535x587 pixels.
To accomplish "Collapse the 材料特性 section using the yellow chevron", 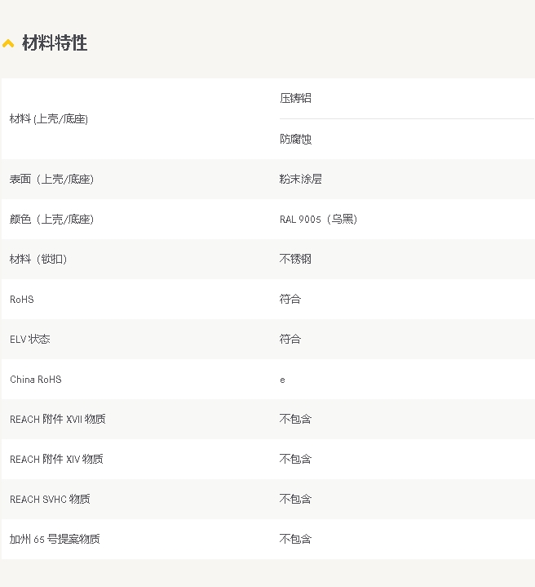I will (8, 44).
